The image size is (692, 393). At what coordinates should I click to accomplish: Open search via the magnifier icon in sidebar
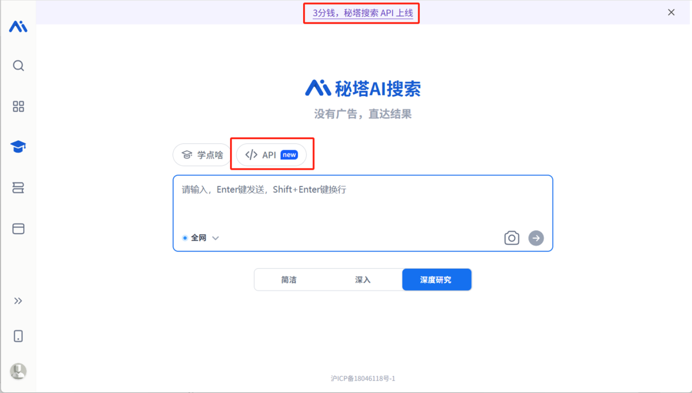pyautogui.click(x=18, y=65)
